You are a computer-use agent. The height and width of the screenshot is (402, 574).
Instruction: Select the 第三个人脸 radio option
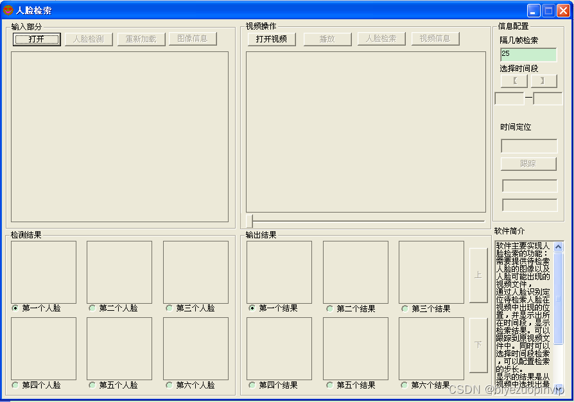click(168, 308)
